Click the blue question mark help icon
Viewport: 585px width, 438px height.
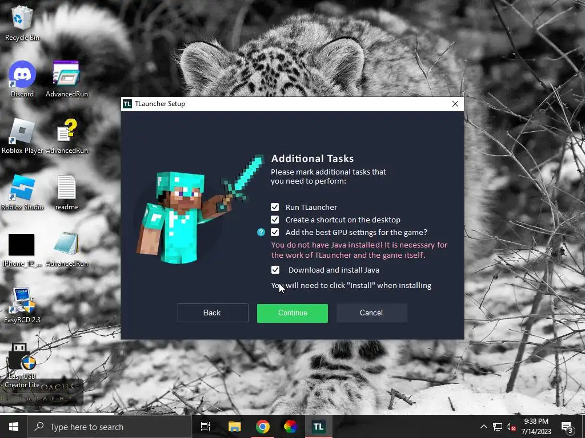point(261,233)
